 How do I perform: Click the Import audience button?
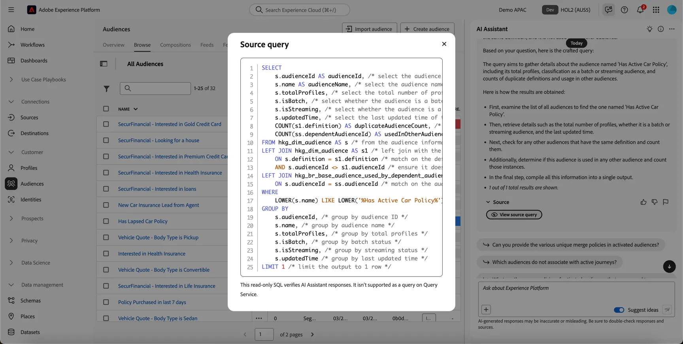pos(370,29)
